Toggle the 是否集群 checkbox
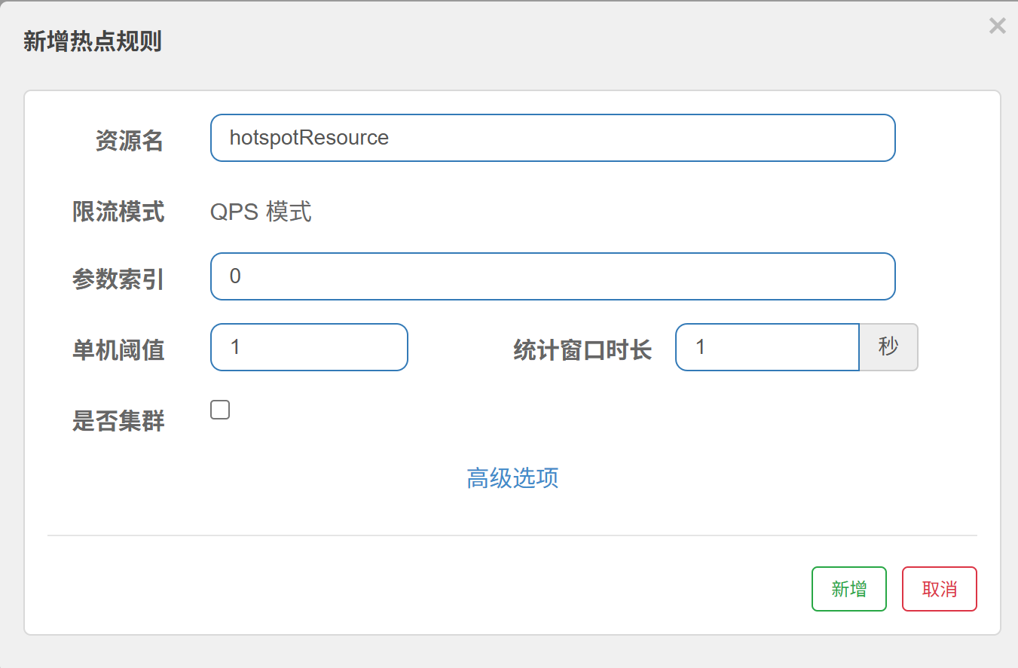Screen dimensions: 1018x668 coord(220,410)
